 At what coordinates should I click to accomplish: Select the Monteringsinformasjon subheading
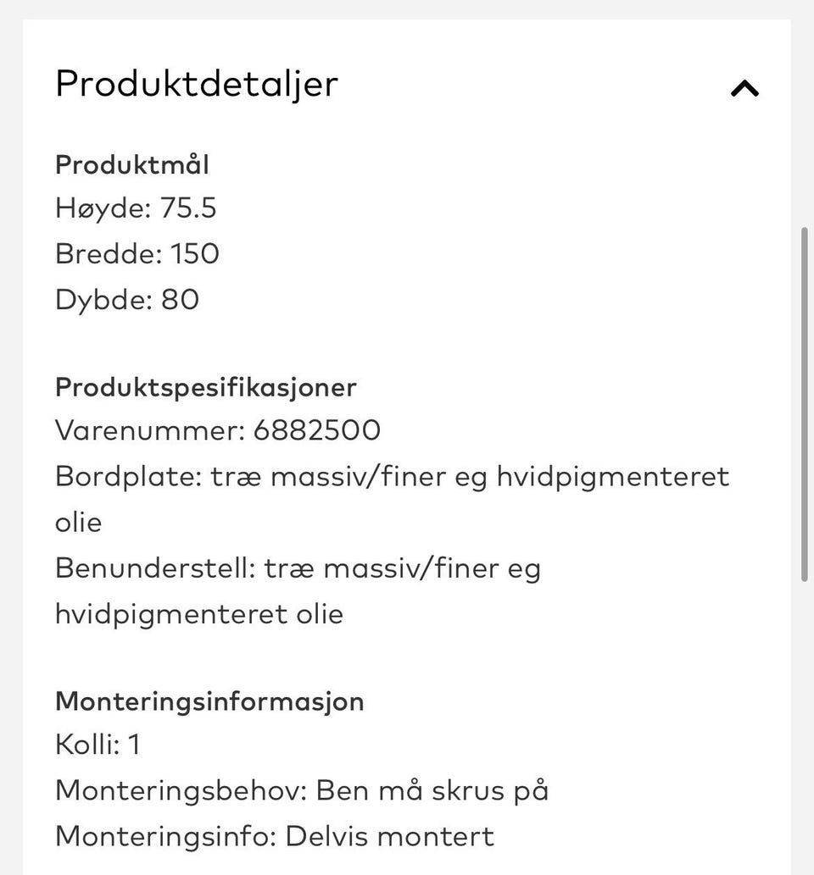click(x=209, y=702)
